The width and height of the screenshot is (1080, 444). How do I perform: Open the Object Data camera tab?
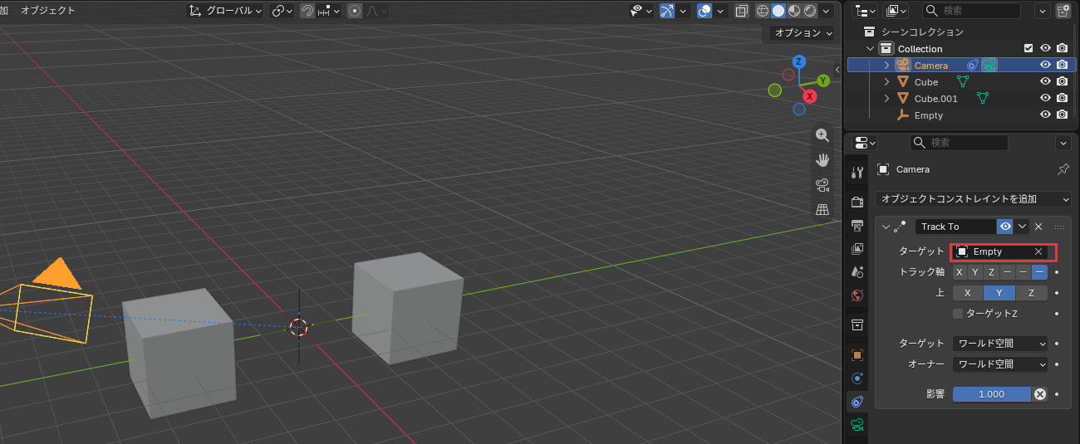click(x=857, y=425)
